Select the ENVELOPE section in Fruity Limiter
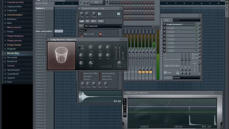 point(179,127)
